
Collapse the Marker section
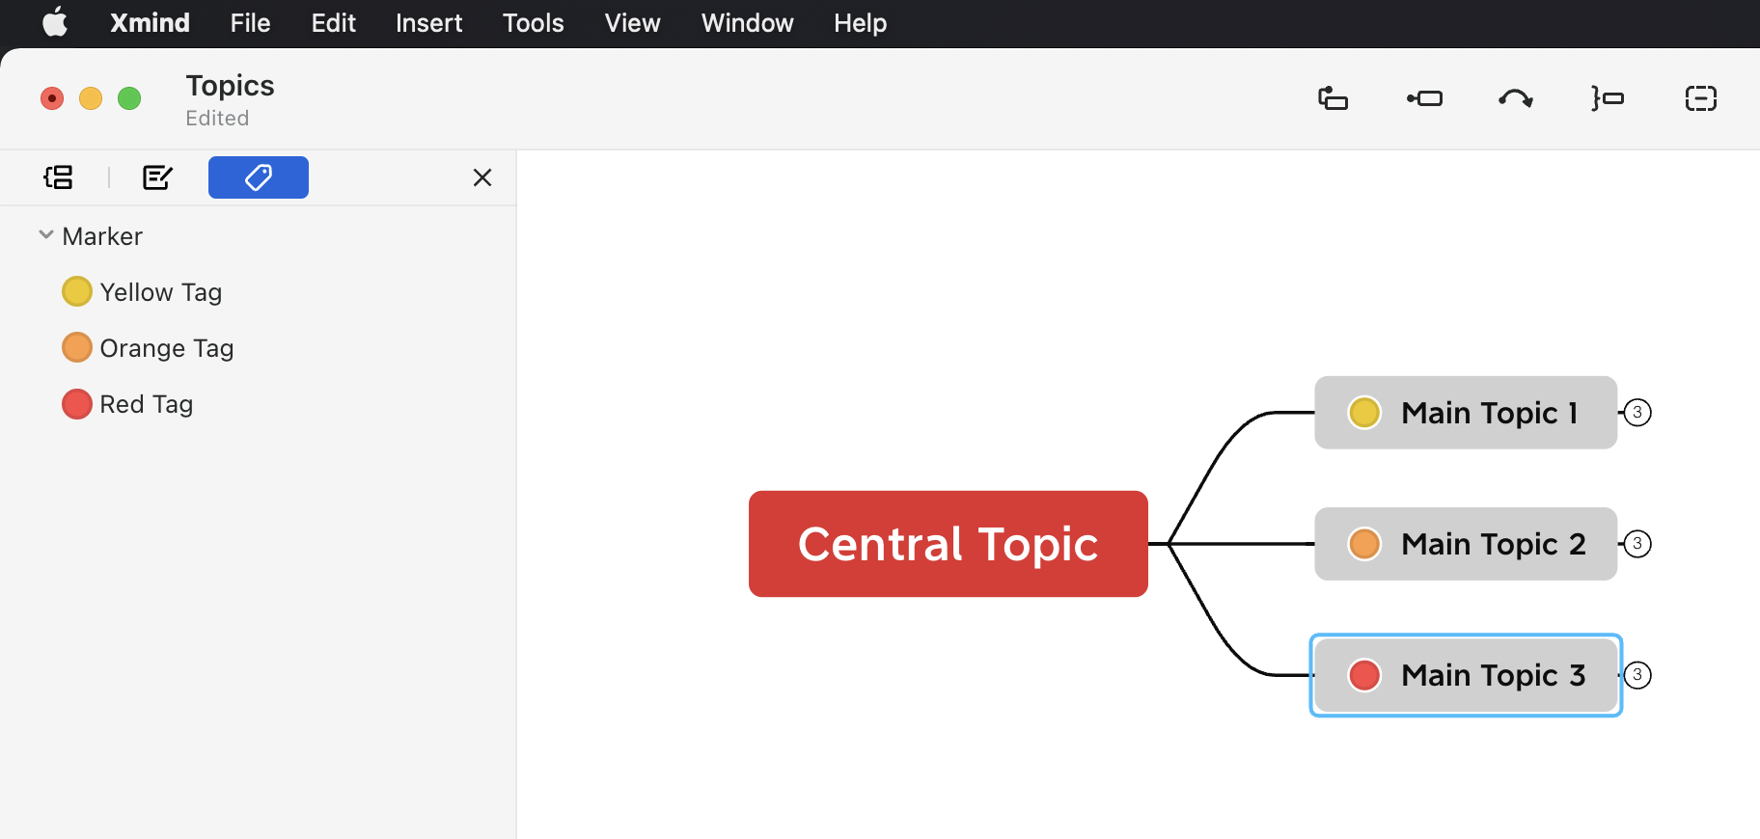tap(45, 235)
